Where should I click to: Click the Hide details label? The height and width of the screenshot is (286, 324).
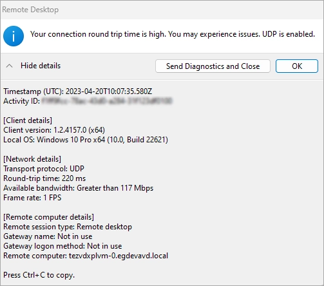pos(41,66)
